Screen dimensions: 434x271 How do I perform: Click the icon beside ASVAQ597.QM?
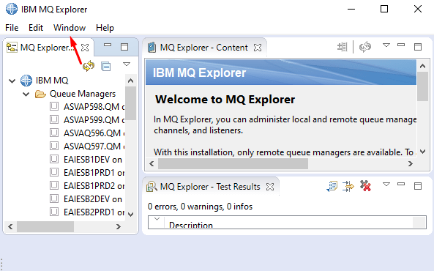[x=54, y=146]
